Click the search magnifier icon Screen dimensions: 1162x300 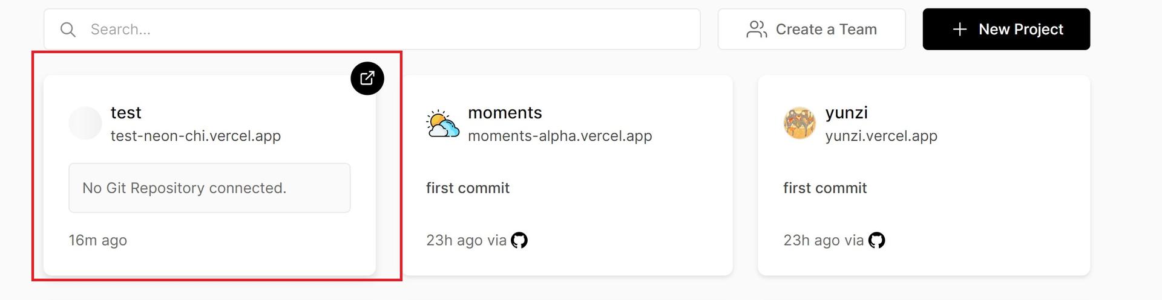(x=68, y=30)
